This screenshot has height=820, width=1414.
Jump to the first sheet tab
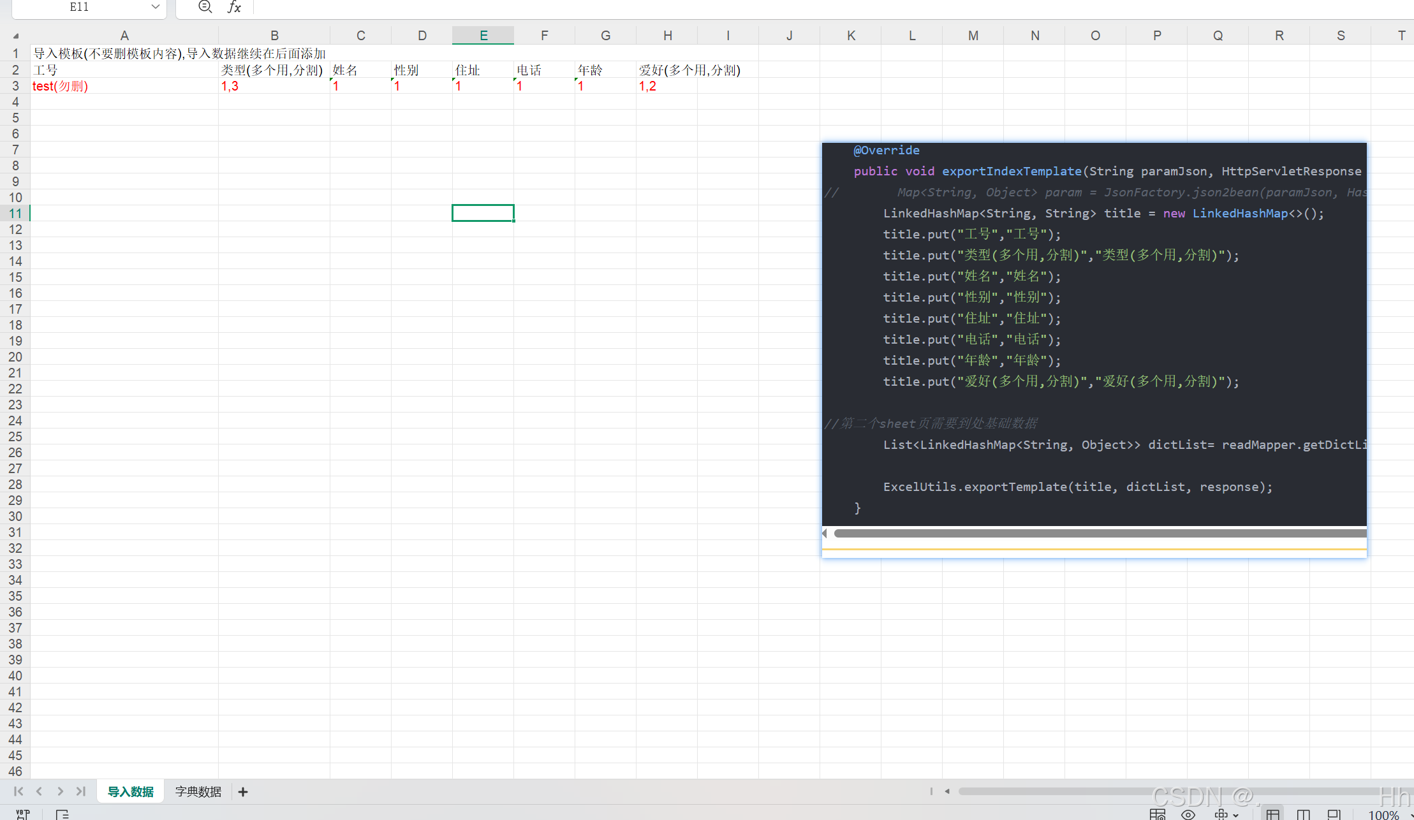click(18, 791)
